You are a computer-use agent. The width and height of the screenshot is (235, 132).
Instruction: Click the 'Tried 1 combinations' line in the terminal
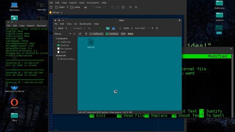19,55
